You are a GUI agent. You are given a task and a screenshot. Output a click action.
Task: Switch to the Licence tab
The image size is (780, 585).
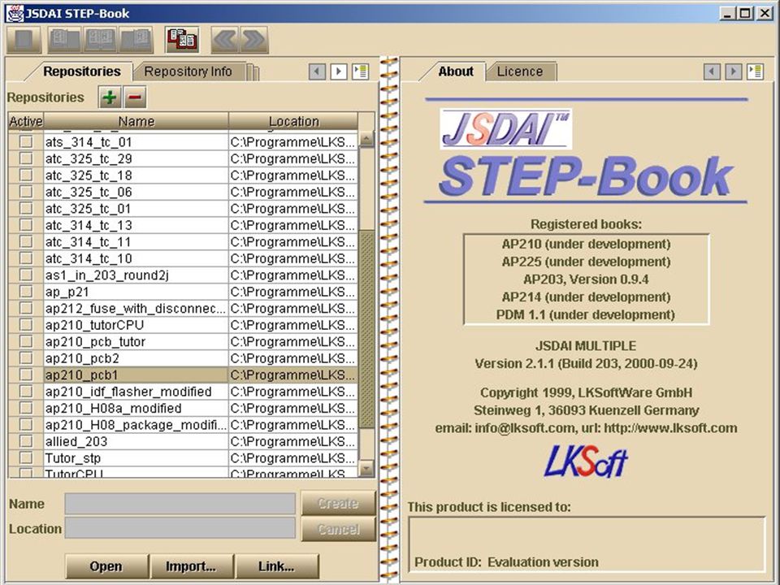pyautogui.click(x=520, y=71)
